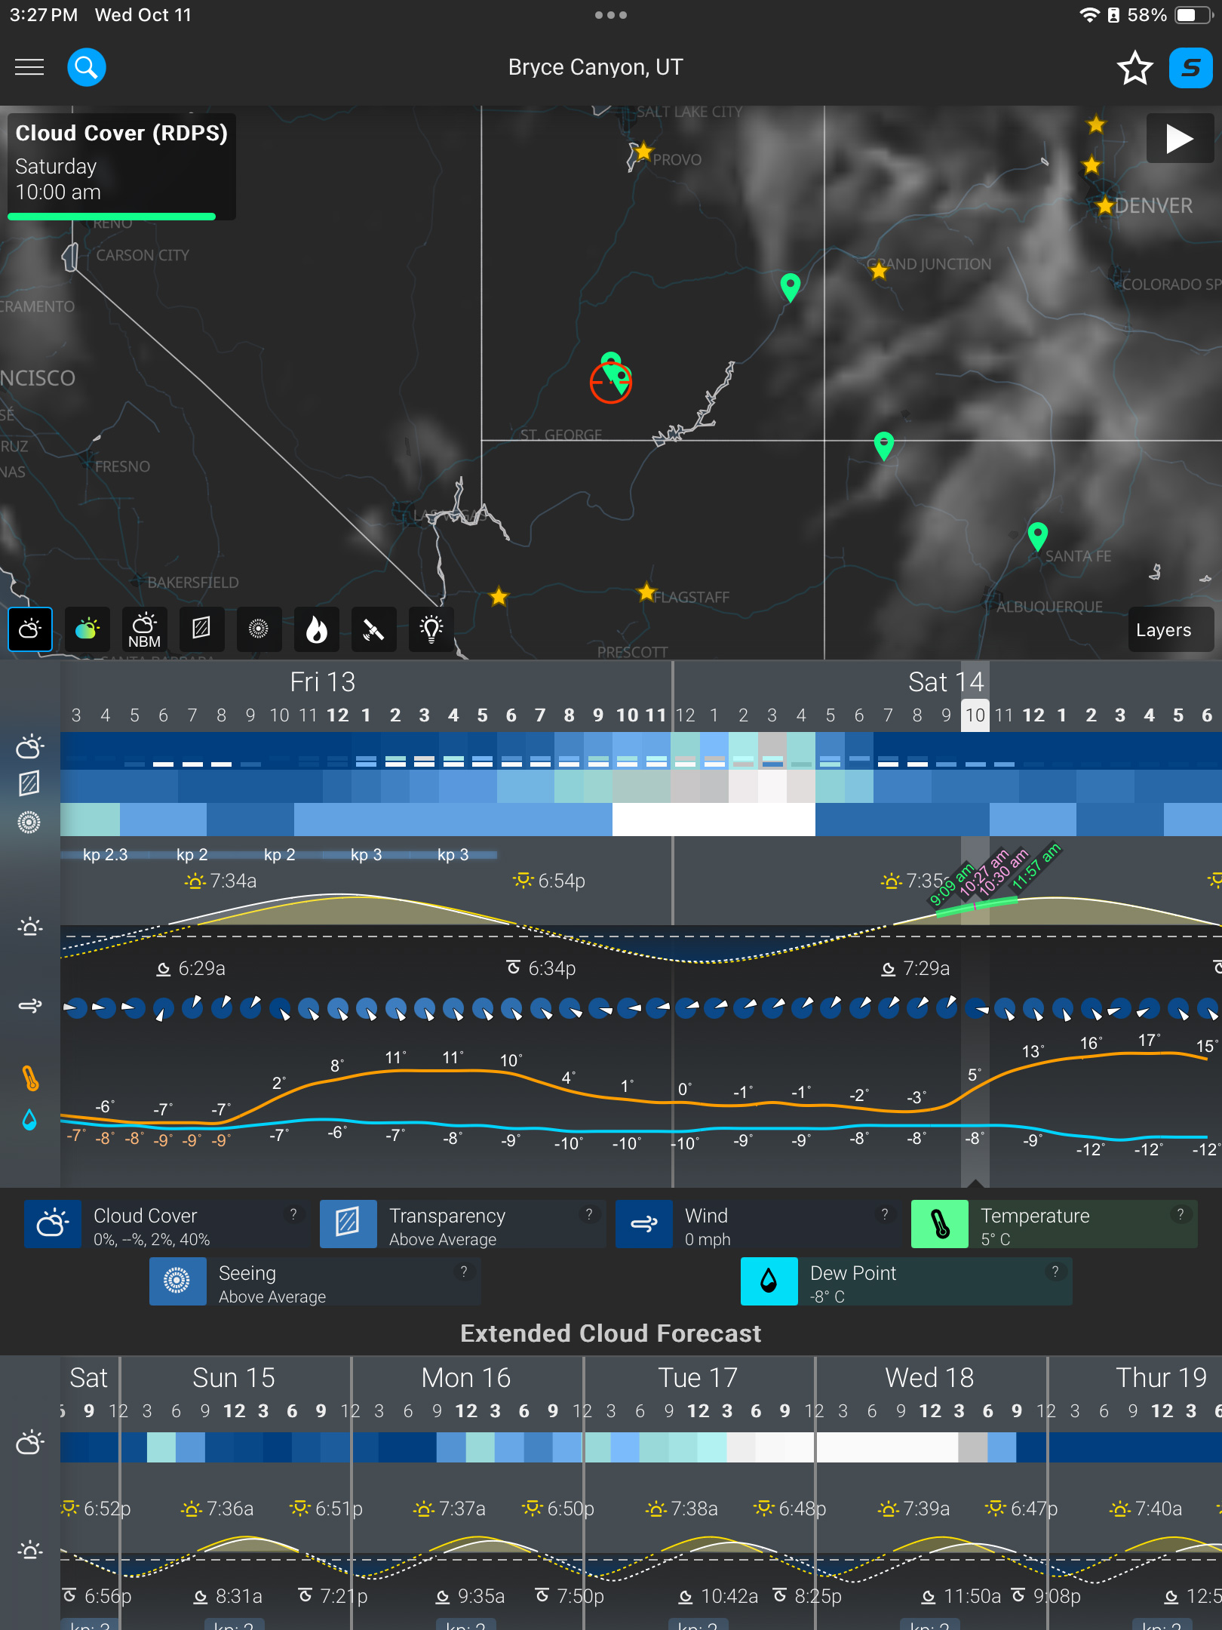Click the green time progress bar
The image size is (1222, 1630).
(112, 217)
